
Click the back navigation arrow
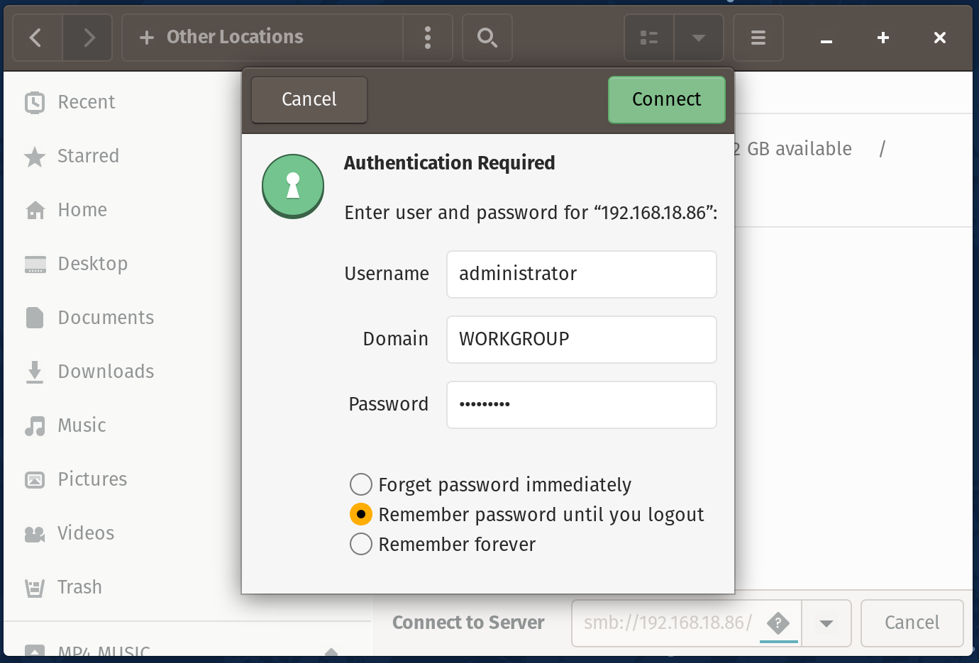37,38
